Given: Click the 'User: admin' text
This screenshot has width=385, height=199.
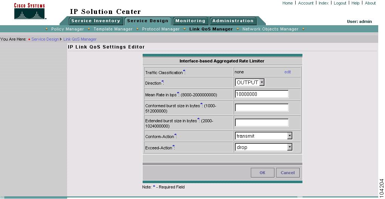Looking at the screenshot, I should point(359,21).
